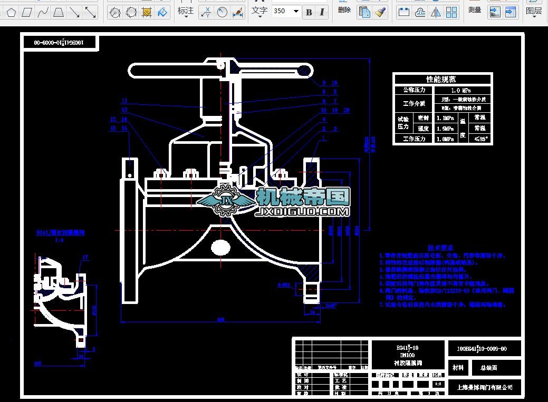Click the insert image icon
Image resolution: width=548 pixels, height=402 pixels.
point(495,12)
